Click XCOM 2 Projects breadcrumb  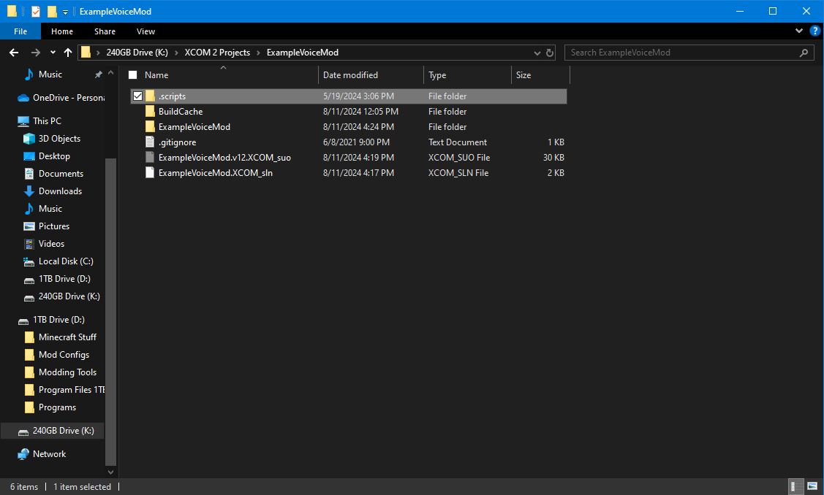tap(217, 53)
